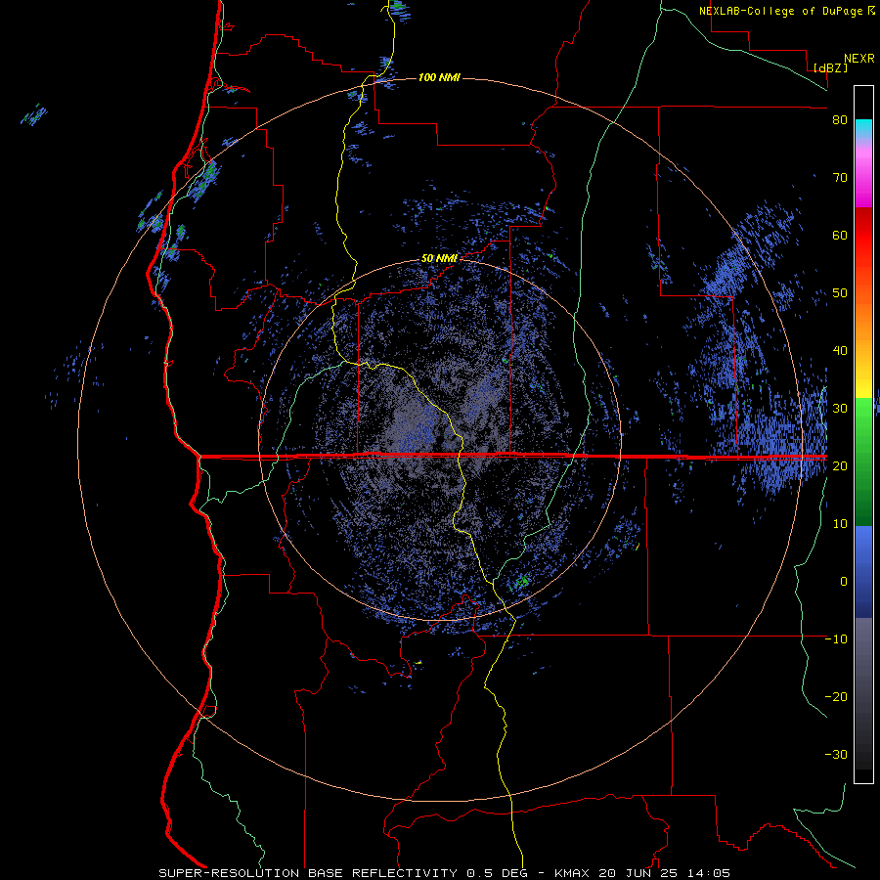The height and width of the screenshot is (880, 880).
Task: Click the [dBZ] units label
Action: [x=830, y=67]
